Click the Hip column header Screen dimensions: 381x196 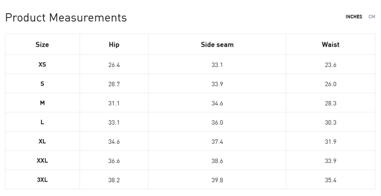(x=114, y=45)
